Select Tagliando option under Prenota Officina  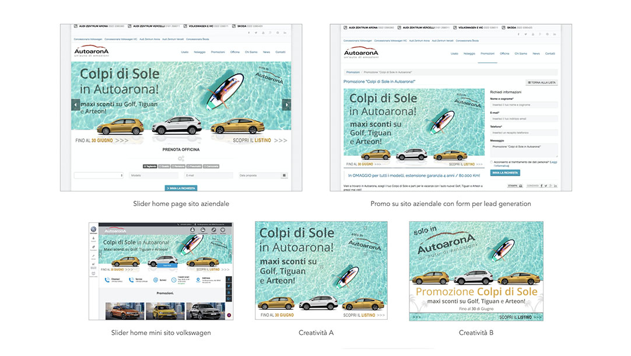tap(150, 166)
